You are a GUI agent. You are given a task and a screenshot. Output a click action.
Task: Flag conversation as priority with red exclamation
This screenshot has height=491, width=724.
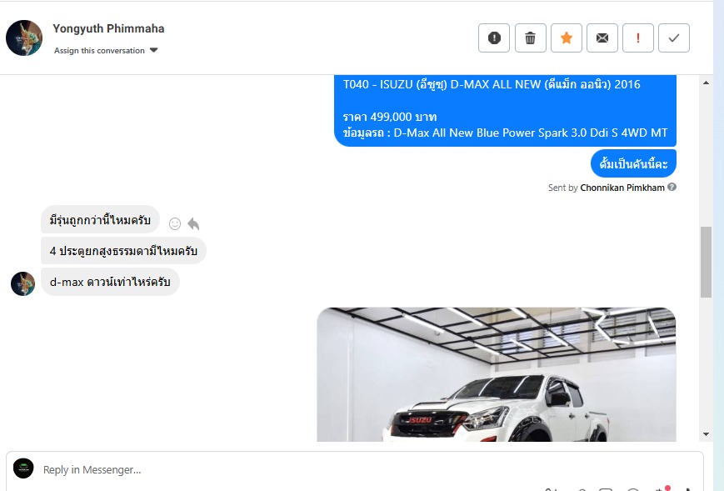click(x=638, y=38)
